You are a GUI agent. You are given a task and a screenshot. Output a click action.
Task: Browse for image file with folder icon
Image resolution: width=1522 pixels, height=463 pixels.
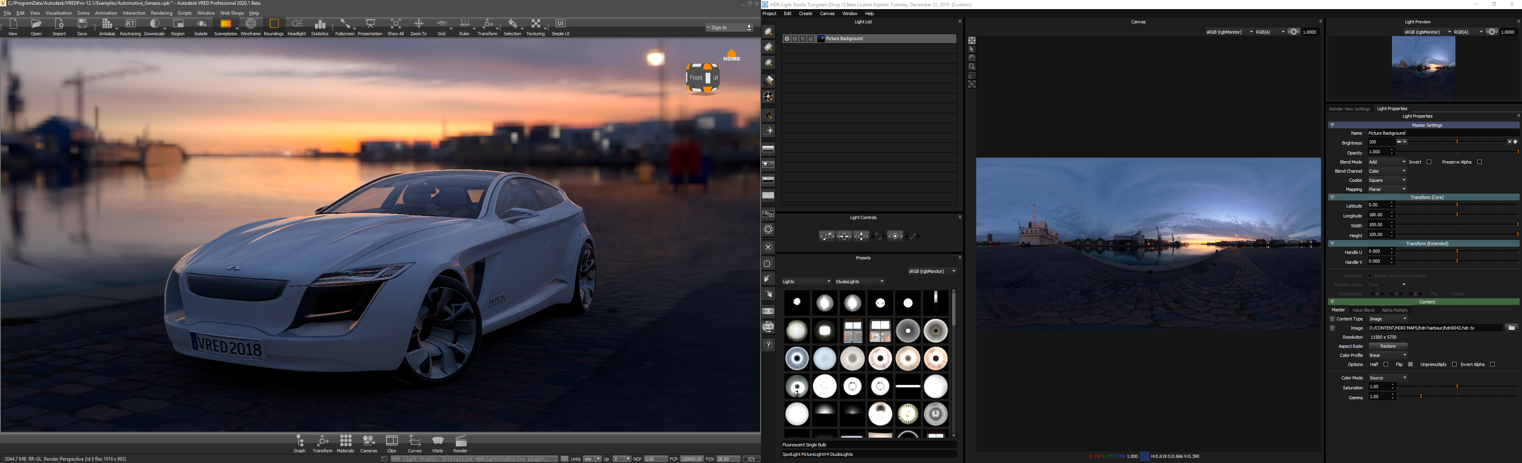(x=1511, y=328)
